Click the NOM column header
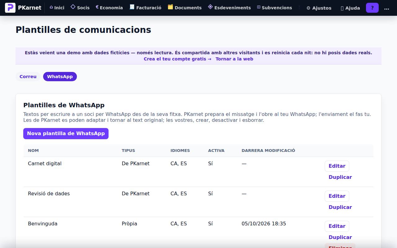397x248 pixels. (x=33, y=151)
